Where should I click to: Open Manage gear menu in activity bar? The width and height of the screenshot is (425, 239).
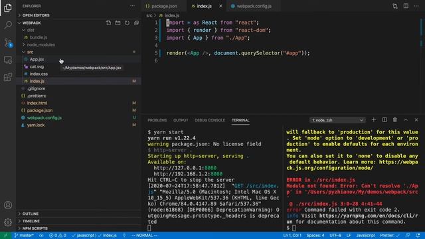[8, 222]
